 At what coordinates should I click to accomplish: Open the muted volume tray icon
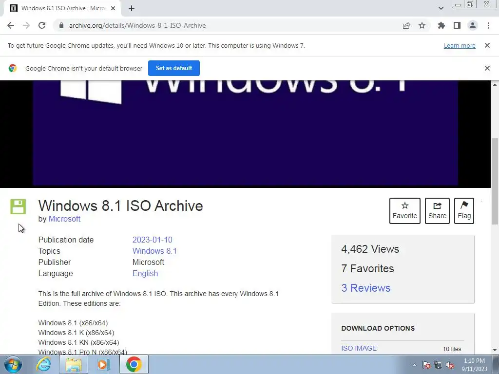coord(450,365)
